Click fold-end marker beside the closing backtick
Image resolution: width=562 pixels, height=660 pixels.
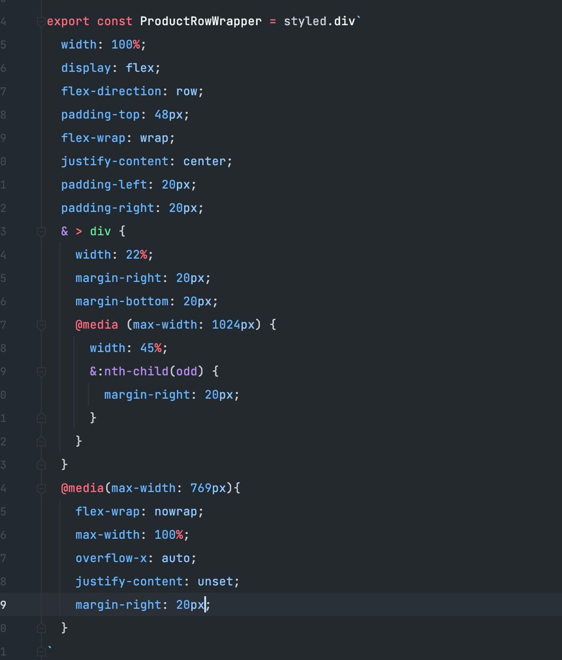[x=41, y=652]
